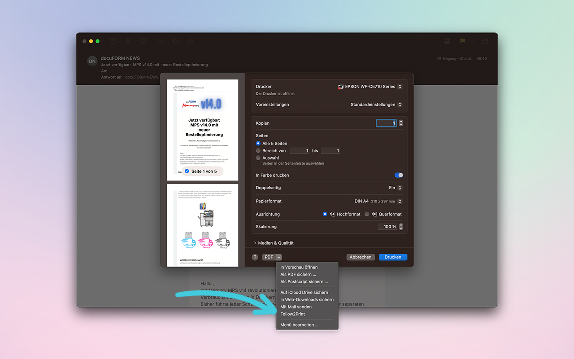Choose Als Postscript sichern … menu item
Screen dimensions: 574x359
click(307, 282)
